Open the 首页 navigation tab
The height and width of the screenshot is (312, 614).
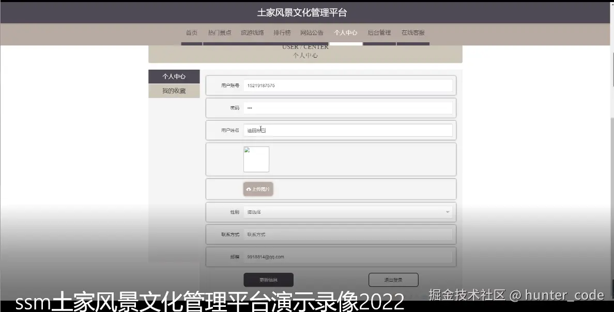coord(191,33)
